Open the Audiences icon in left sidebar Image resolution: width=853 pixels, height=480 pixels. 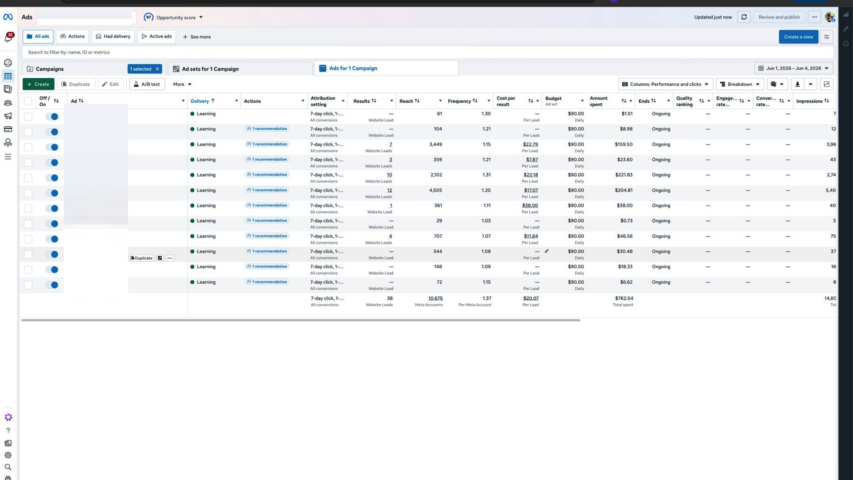8,102
